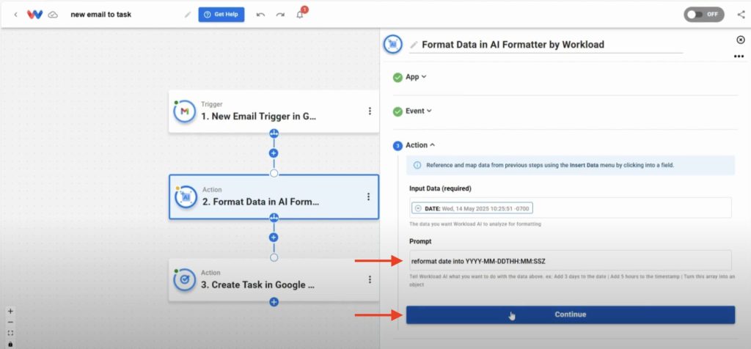Click into the Prompt text field
This screenshot has height=349, width=751.
coord(570,261)
